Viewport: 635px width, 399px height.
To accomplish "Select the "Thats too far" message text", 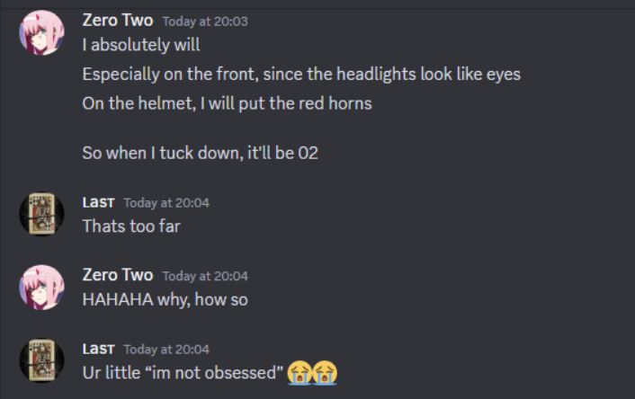I will point(131,226).
